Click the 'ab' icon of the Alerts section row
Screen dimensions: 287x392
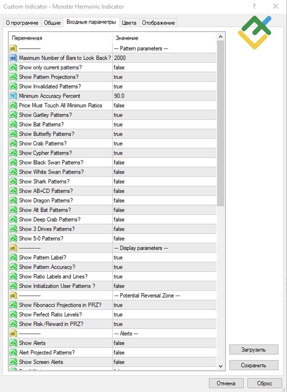click(13, 334)
